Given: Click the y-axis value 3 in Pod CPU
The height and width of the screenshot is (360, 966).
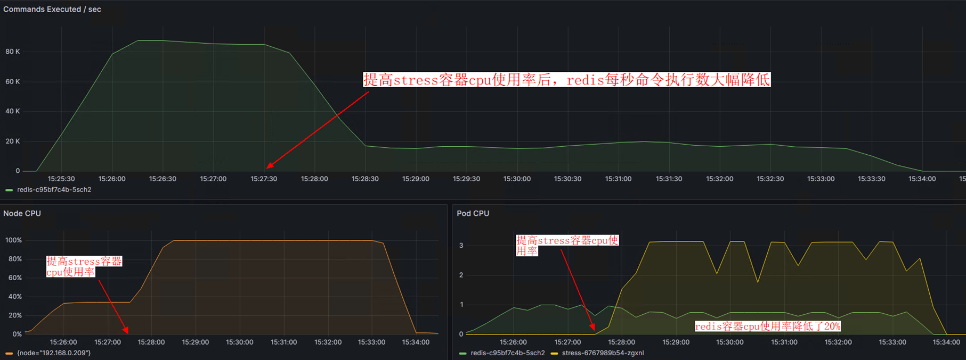Looking at the screenshot, I should [461, 246].
